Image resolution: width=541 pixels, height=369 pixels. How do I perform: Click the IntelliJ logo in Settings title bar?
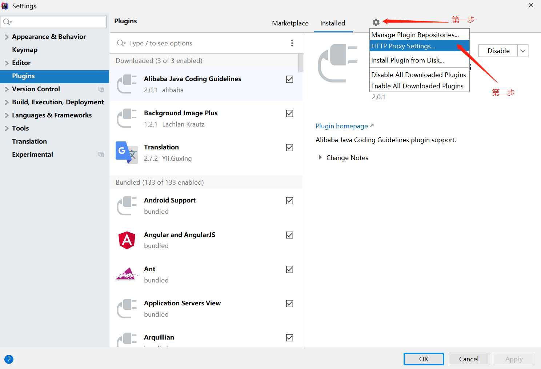tap(5, 6)
